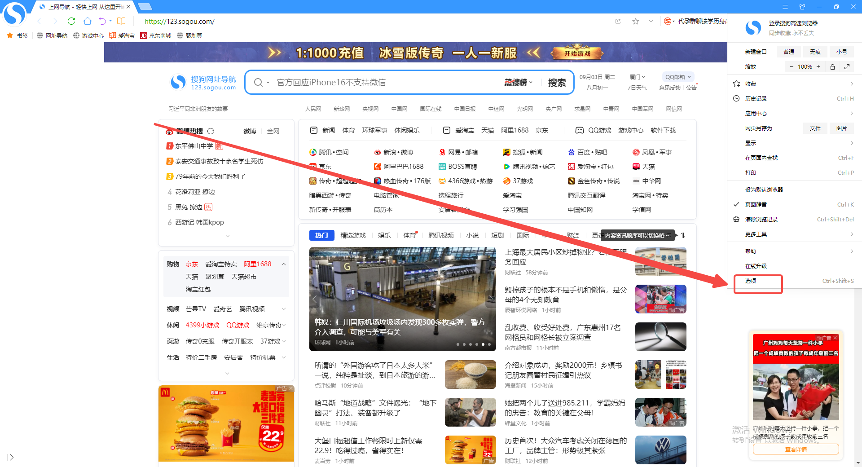
Task: Click the reorder arrows icon beside news tabs
Action: click(683, 235)
